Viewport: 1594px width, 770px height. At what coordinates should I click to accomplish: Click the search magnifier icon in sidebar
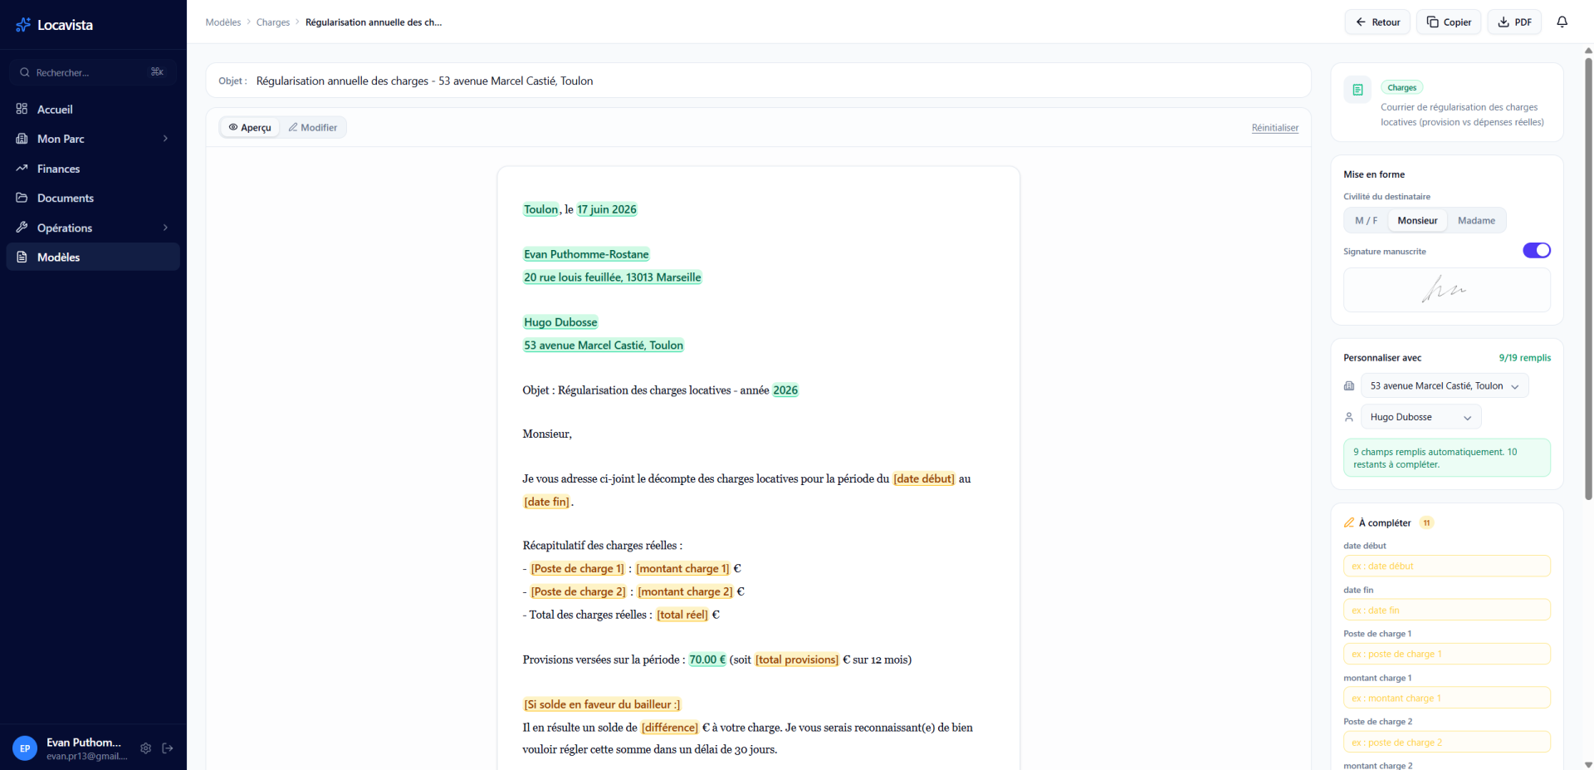(25, 72)
